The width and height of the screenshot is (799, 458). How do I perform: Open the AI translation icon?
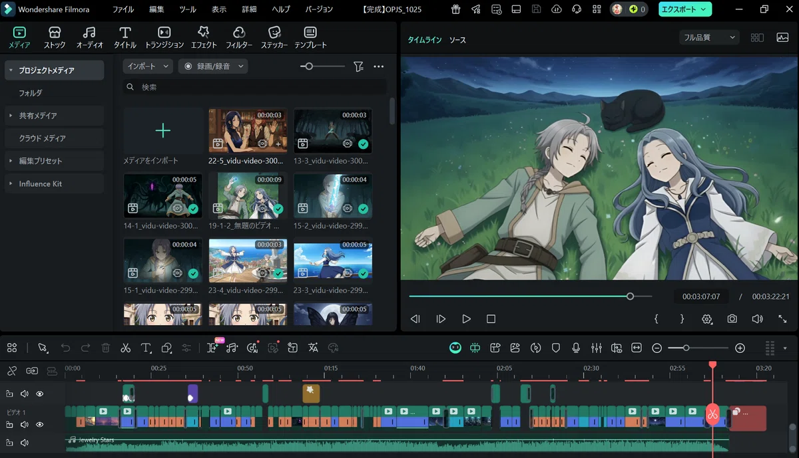coord(313,348)
